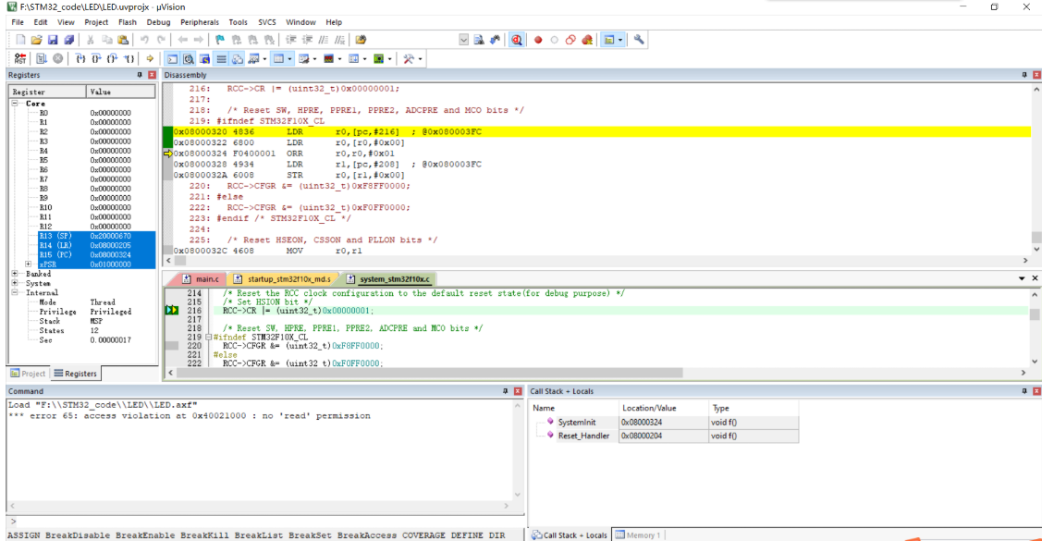The width and height of the screenshot is (1042, 541).
Task: Toggle the Disassembly Window toolbar button
Action: [189, 58]
